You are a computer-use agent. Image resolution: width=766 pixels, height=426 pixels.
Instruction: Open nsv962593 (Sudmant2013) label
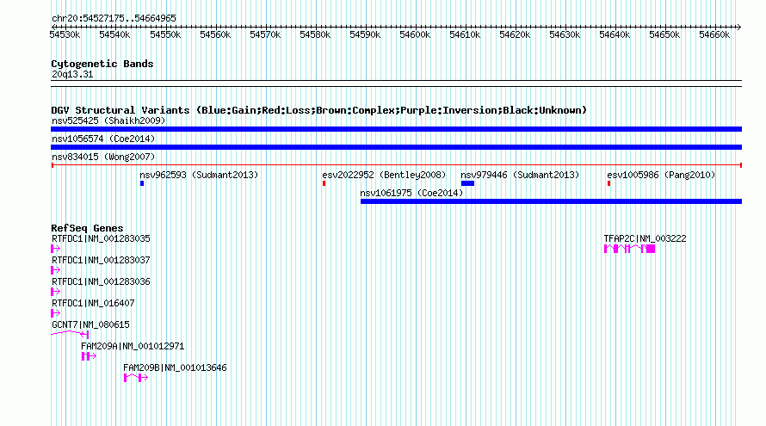(x=199, y=175)
